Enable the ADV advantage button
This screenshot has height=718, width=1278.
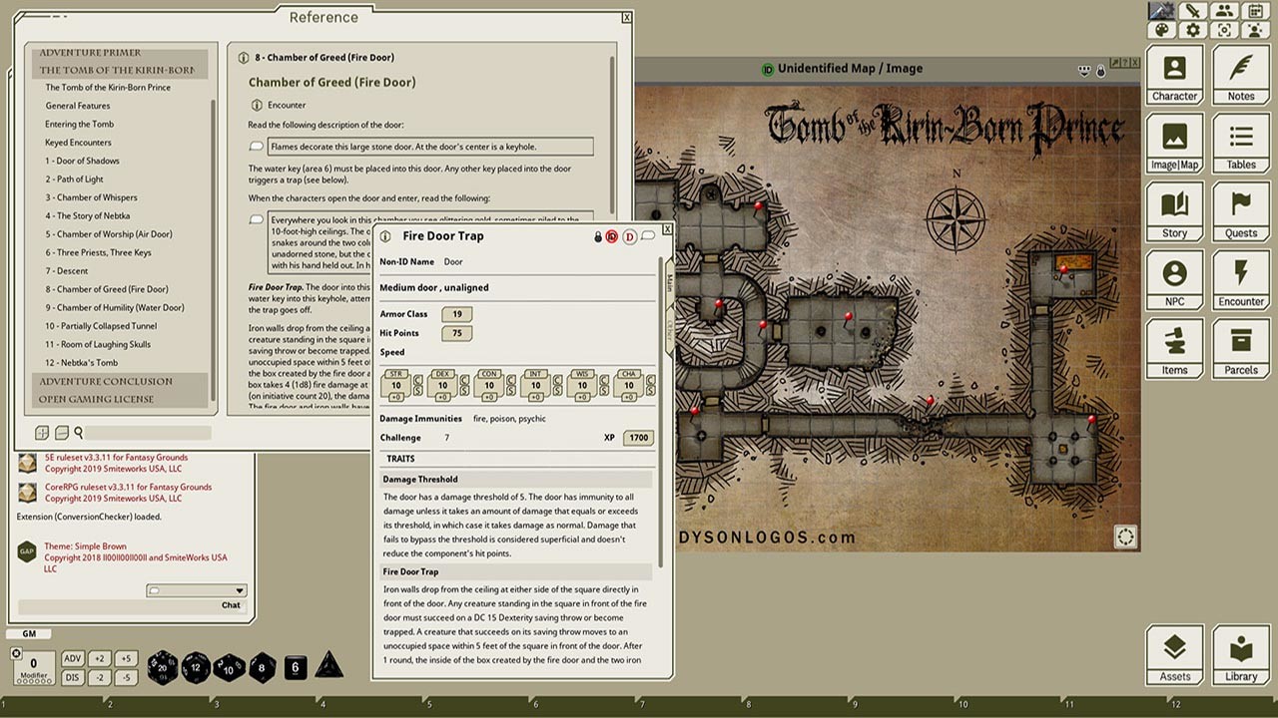pos(74,657)
